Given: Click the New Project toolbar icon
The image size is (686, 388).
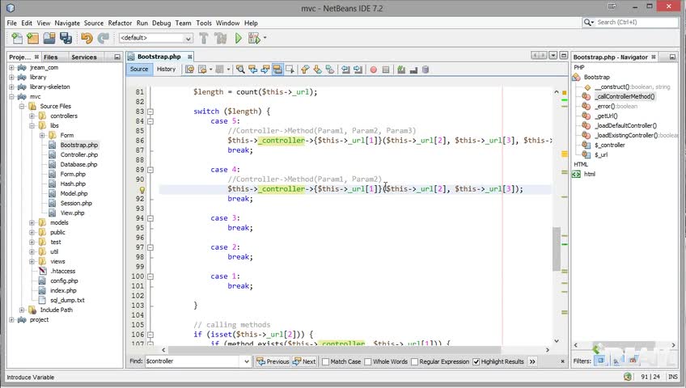Looking at the screenshot, I should click(33, 39).
